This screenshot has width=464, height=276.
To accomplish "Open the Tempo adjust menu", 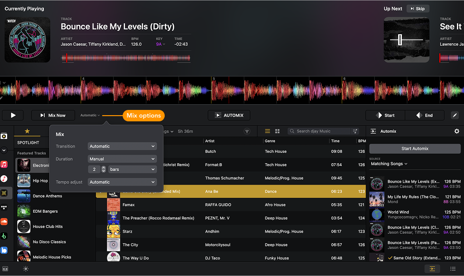I will click(x=122, y=182).
